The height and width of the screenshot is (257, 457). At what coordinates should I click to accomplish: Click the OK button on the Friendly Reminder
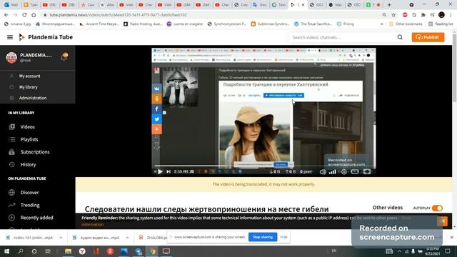(442, 221)
